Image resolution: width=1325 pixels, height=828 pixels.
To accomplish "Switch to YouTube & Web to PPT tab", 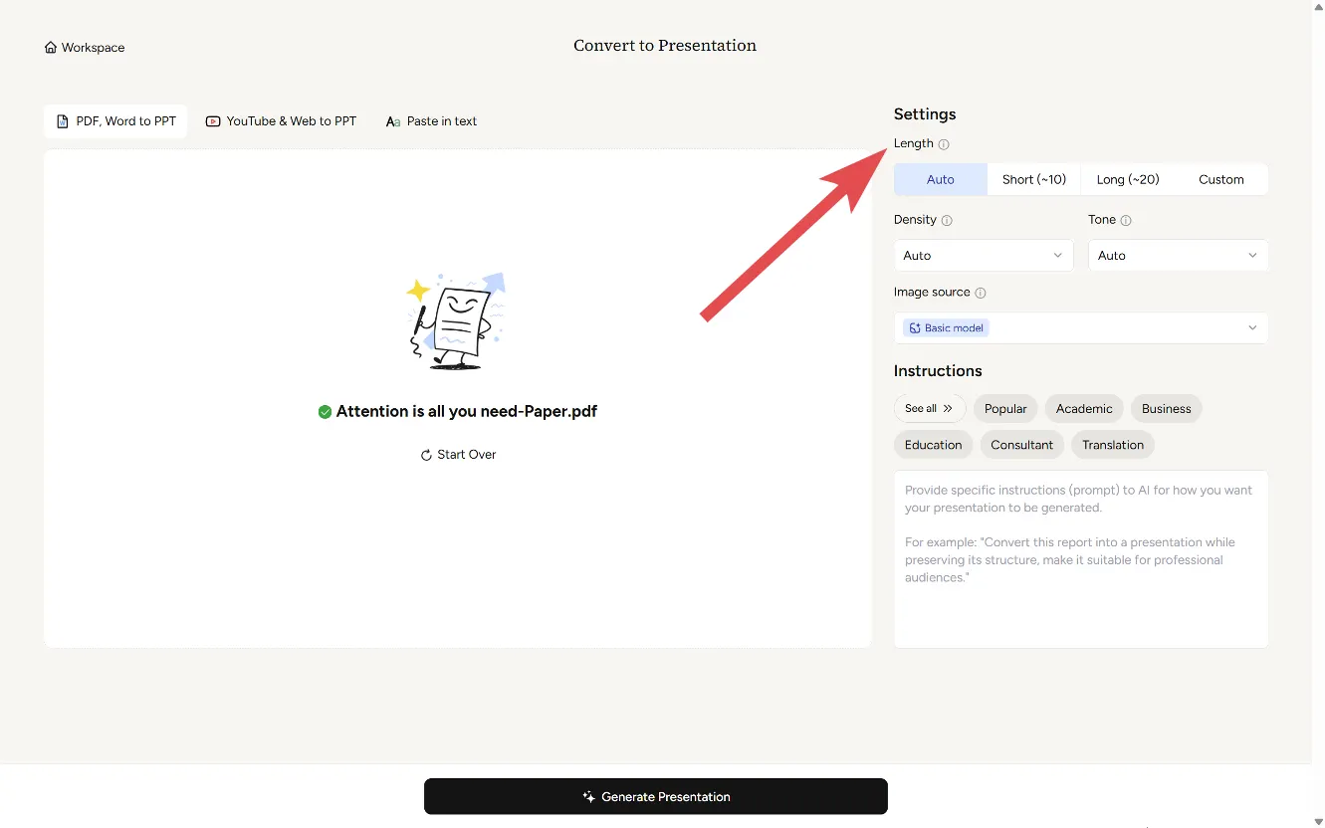I will coord(281,121).
